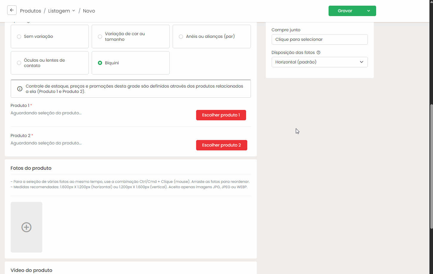The image size is (433, 274).
Task: Choose Variação de cor ou tamanho option
Action: pos(100,37)
